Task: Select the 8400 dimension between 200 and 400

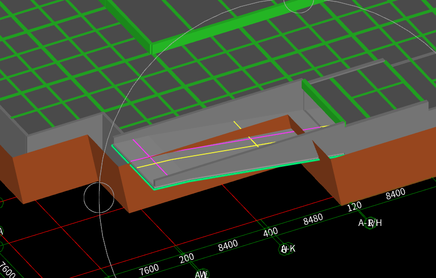Action: point(228,246)
